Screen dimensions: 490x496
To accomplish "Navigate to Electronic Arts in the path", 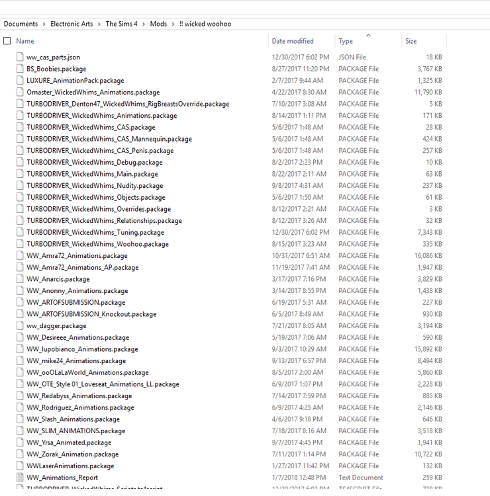I will [72, 24].
